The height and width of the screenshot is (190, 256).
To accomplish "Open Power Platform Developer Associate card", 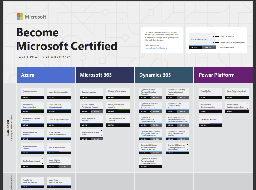I will point(210,107).
